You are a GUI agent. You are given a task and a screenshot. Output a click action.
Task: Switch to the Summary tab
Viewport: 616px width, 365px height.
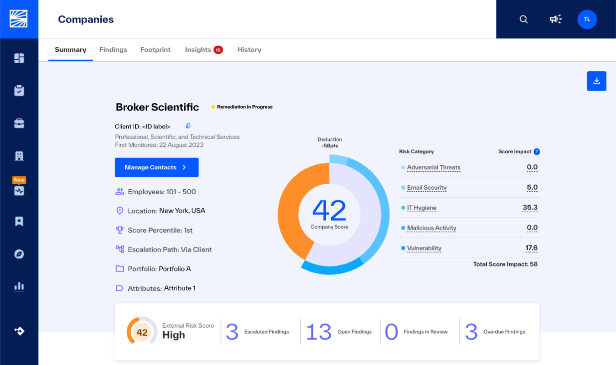pyautogui.click(x=70, y=50)
